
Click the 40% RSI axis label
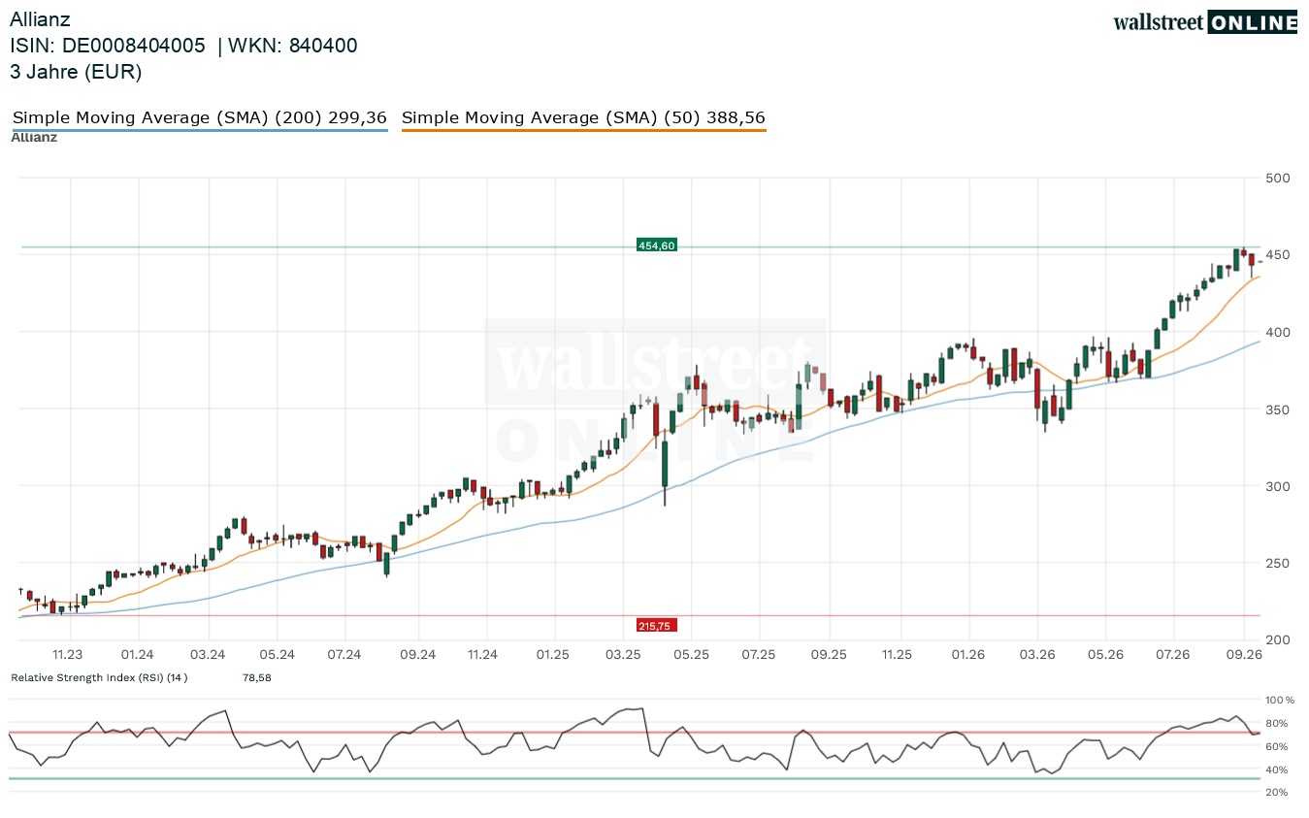coord(1277,769)
